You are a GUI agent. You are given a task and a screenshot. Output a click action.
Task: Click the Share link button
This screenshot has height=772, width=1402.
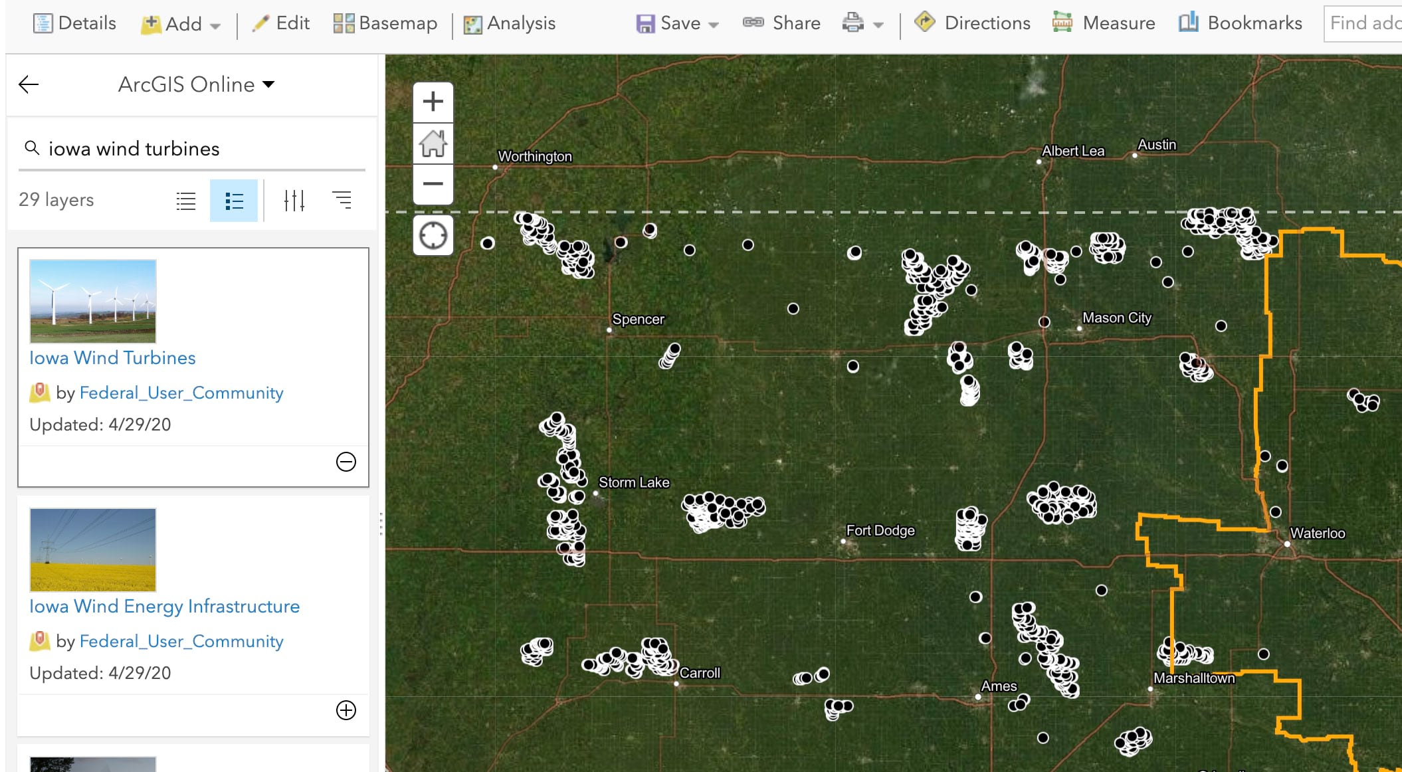(781, 23)
